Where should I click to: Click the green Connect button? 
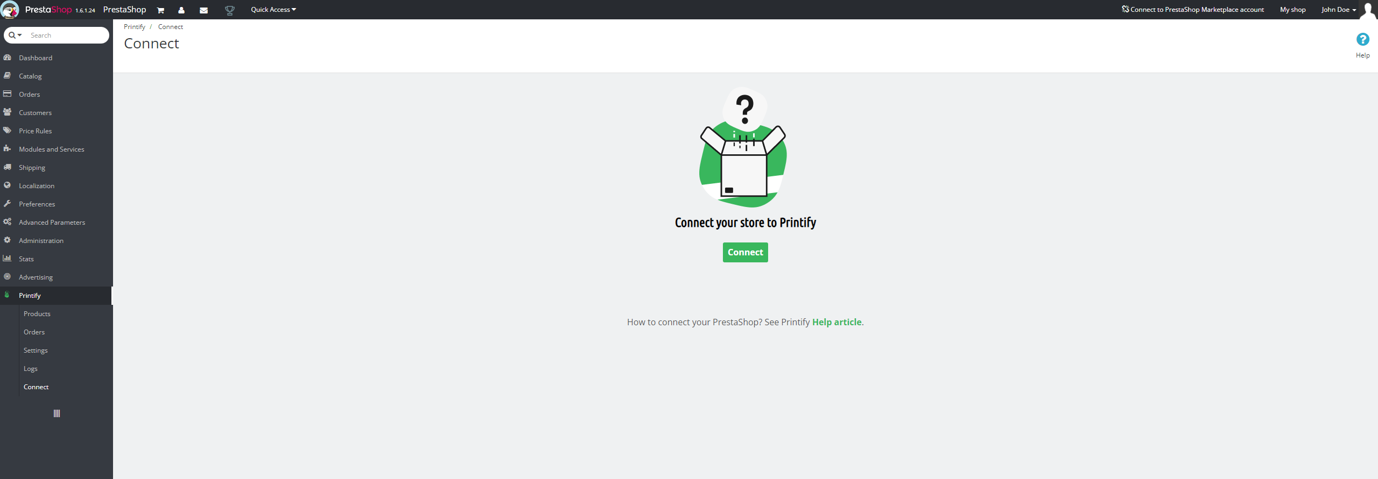[745, 252]
